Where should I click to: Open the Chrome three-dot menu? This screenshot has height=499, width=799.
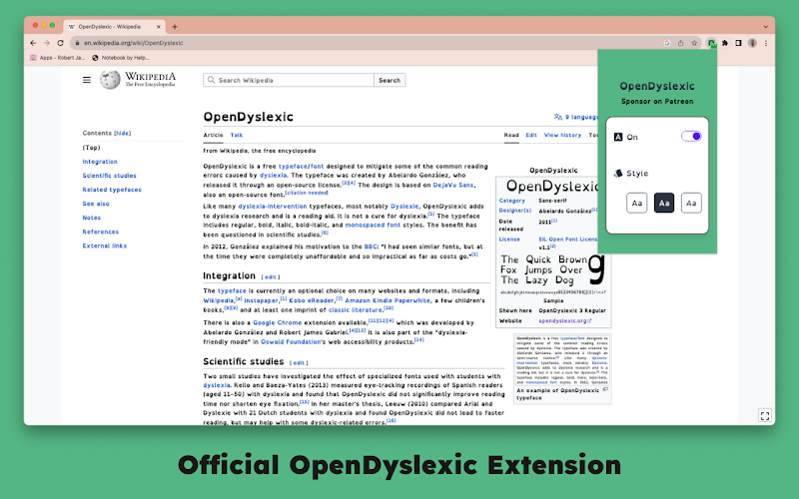point(765,43)
